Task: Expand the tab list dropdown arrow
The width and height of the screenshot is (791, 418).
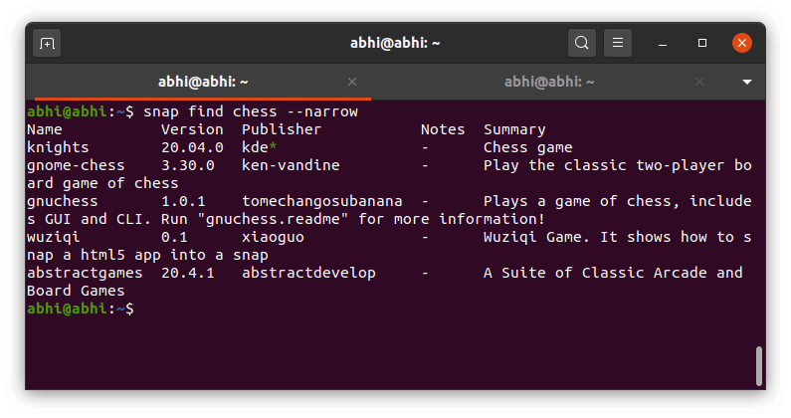Action: [747, 82]
